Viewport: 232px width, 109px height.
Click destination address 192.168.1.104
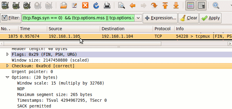click(x=117, y=36)
